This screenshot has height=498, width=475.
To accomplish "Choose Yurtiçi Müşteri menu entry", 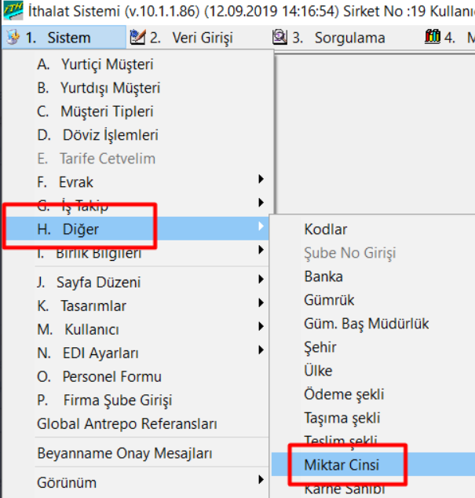I will (106, 64).
